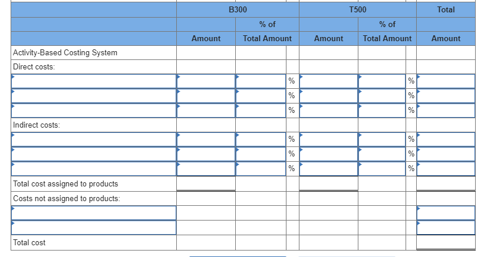Screen dimensions: 481x257
Task: Select B300 percent cell, second direct cost row
Action: (x=261, y=96)
